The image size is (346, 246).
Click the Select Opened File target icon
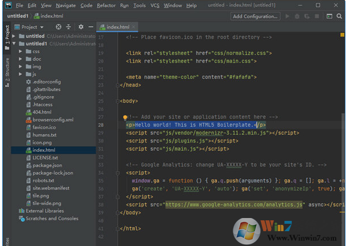tap(58, 27)
